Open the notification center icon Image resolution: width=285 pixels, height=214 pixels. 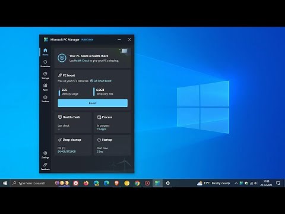pos(278,183)
